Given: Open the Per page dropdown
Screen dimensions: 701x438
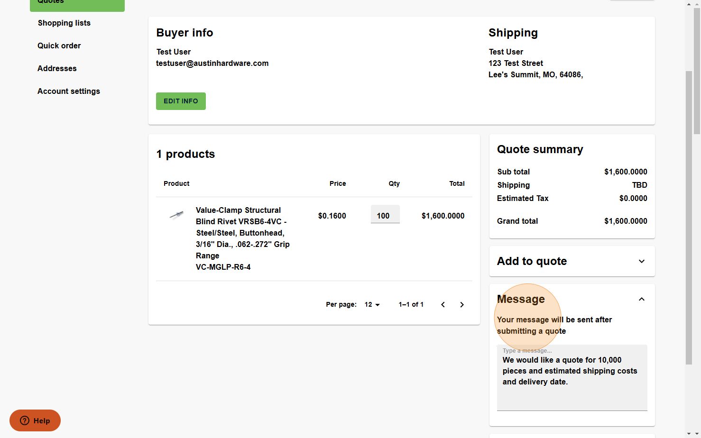Looking at the screenshot, I should pyautogui.click(x=372, y=305).
